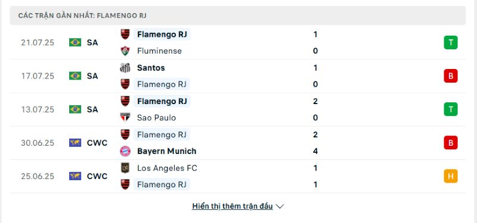This screenshot has height=223, width=477.
Task: Click the green T badge for the Fluminense match
Action: click(x=451, y=42)
